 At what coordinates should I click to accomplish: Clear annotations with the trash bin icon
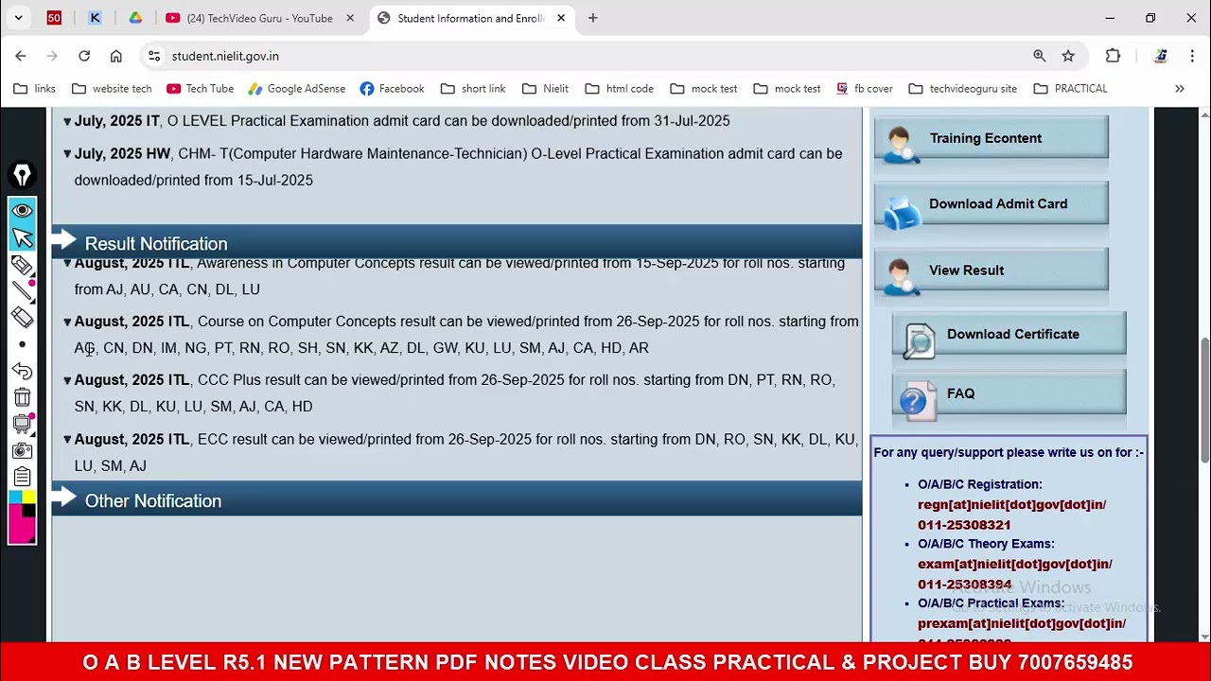[x=22, y=397]
